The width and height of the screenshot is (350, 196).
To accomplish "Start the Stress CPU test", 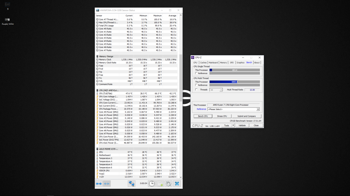I will coord(222,116).
